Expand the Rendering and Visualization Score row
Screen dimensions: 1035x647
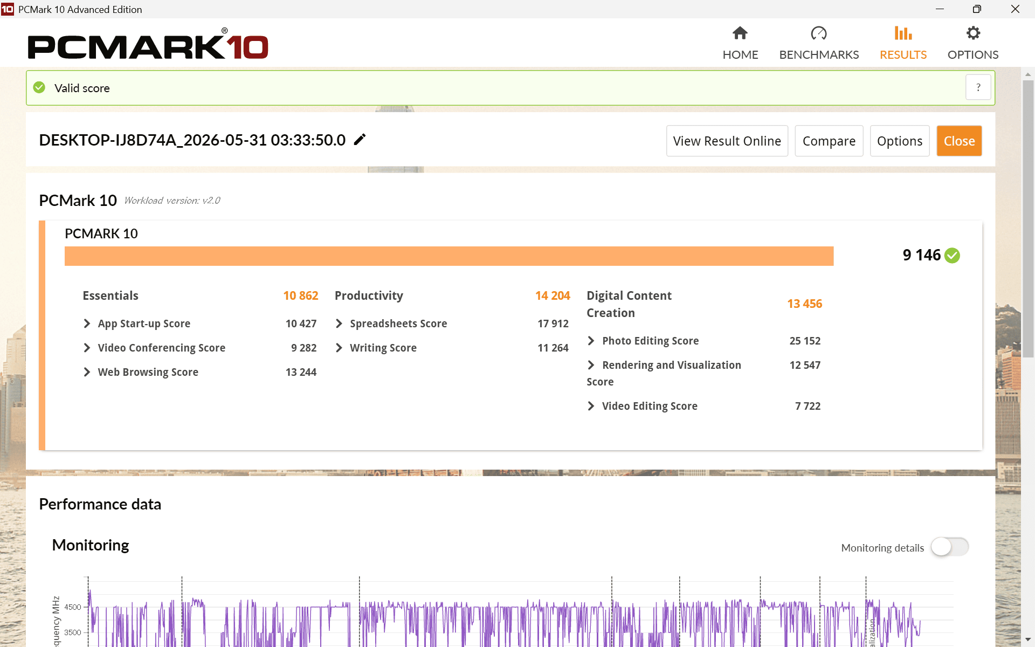point(591,365)
